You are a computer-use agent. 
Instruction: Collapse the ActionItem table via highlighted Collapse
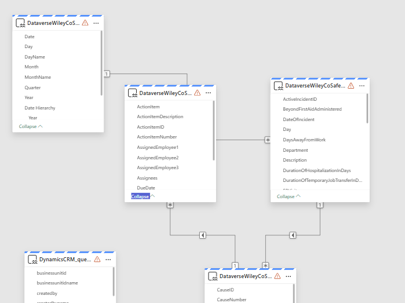(143, 196)
